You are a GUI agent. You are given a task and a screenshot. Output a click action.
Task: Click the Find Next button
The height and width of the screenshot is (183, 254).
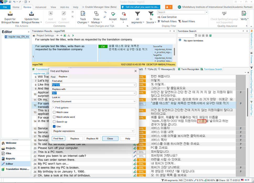[x=58, y=139]
